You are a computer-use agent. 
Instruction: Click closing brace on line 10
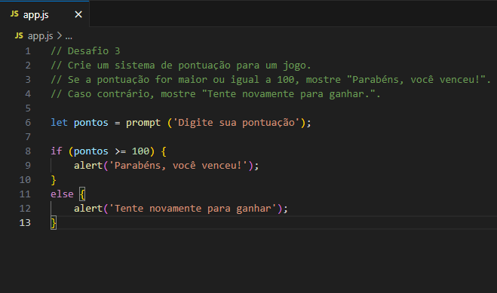[x=54, y=180]
